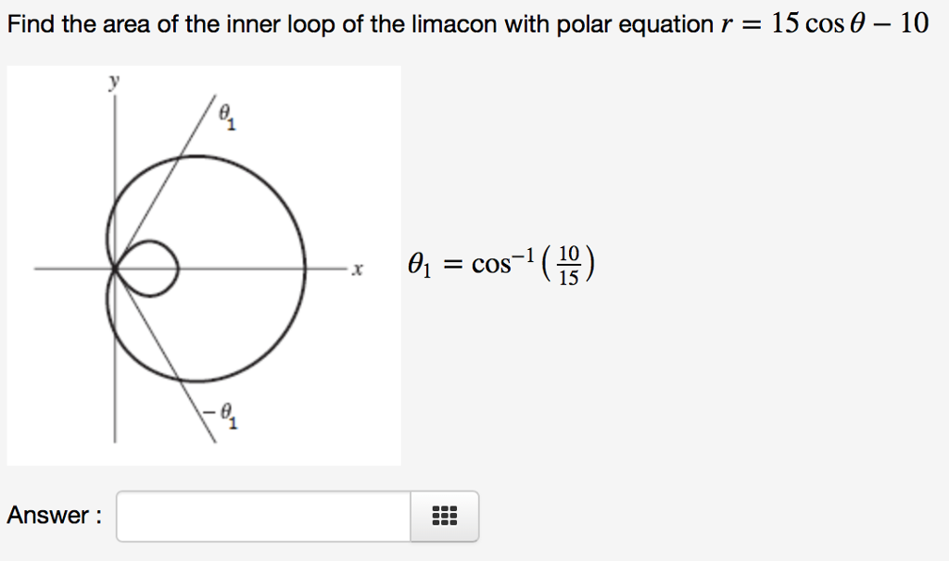Image resolution: width=949 pixels, height=561 pixels.
Task: Click the fraction 10/15 in the formula
Action: tap(569, 265)
